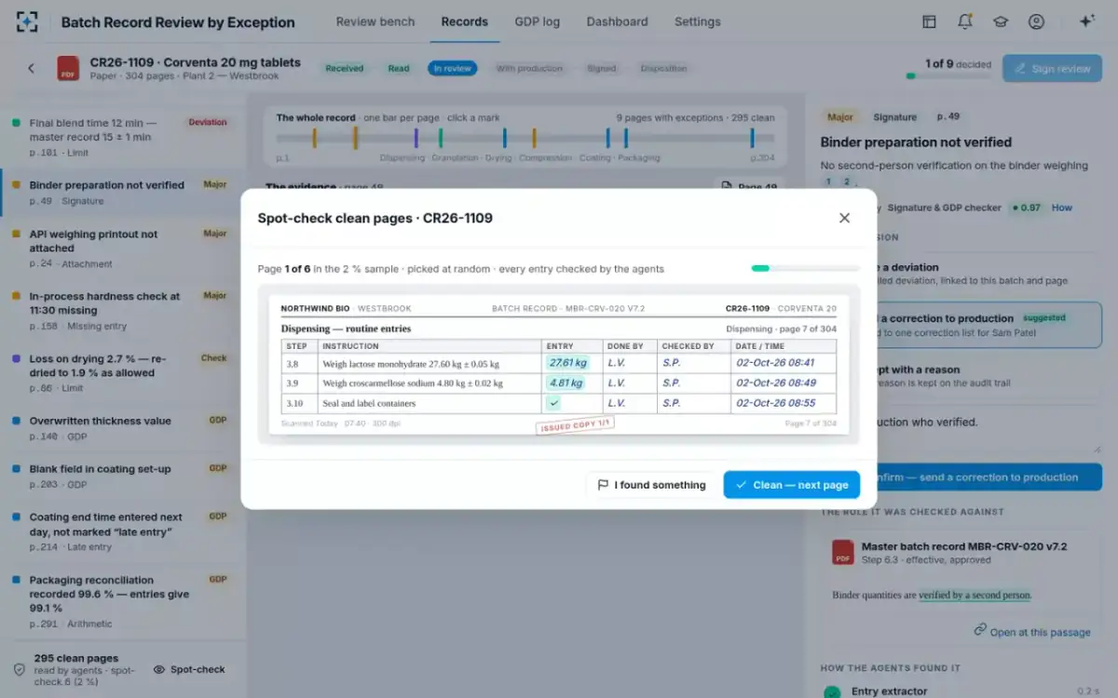Click Clean — next page button

pyautogui.click(x=791, y=485)
